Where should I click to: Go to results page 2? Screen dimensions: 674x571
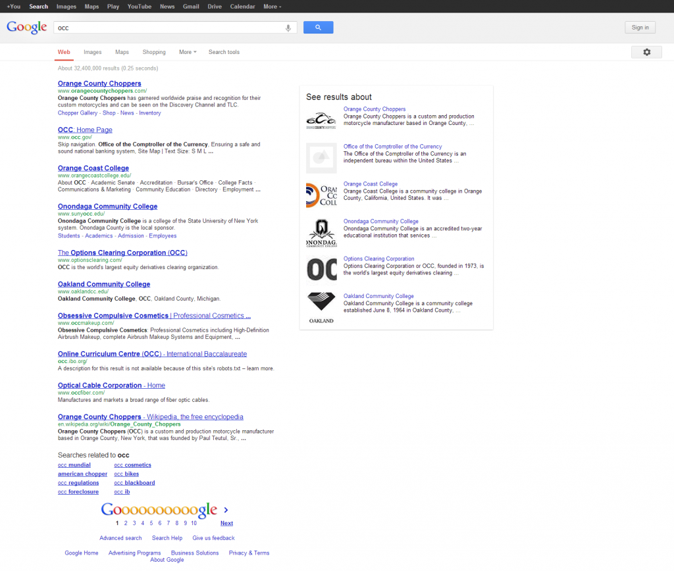click(126, 524)
